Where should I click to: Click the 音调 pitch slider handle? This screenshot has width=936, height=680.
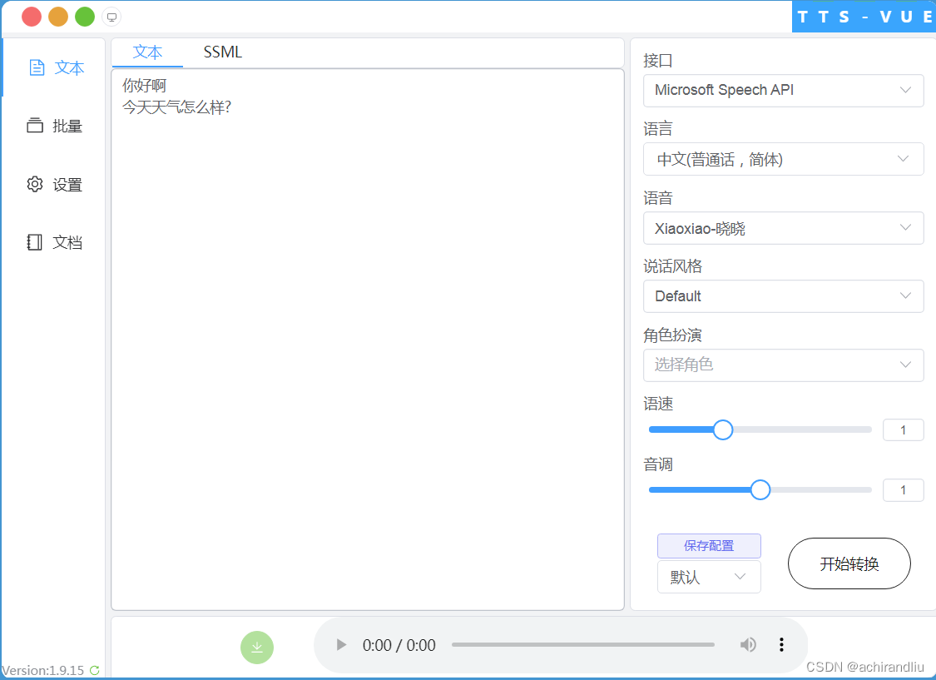click(x=760, y=489)
